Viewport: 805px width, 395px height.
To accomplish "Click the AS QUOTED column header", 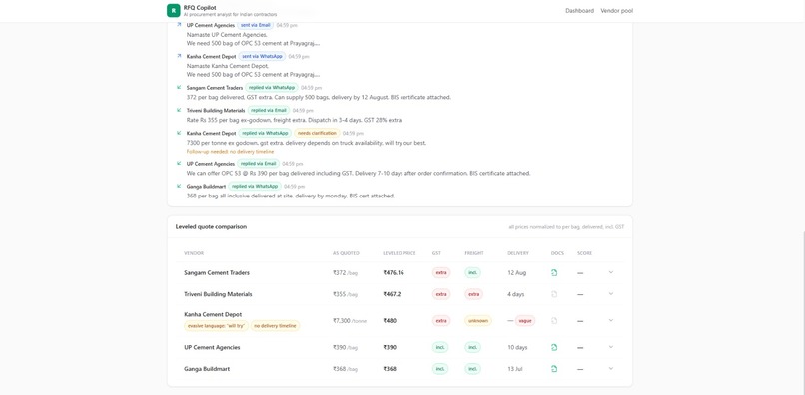I will pos(346,253).
